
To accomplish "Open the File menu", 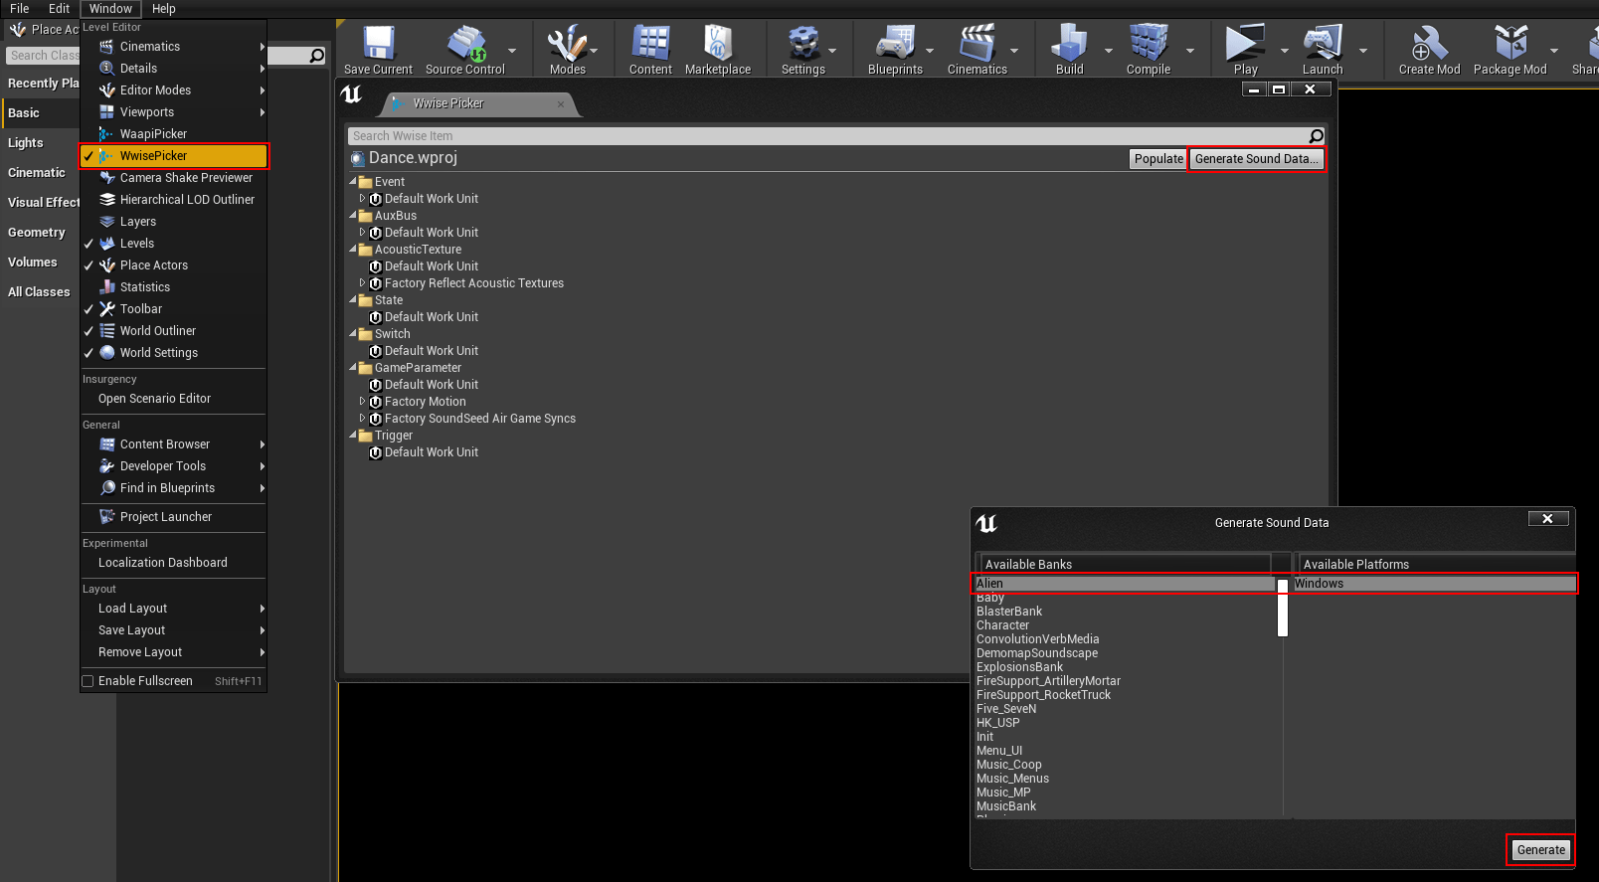I will (20, 9).
